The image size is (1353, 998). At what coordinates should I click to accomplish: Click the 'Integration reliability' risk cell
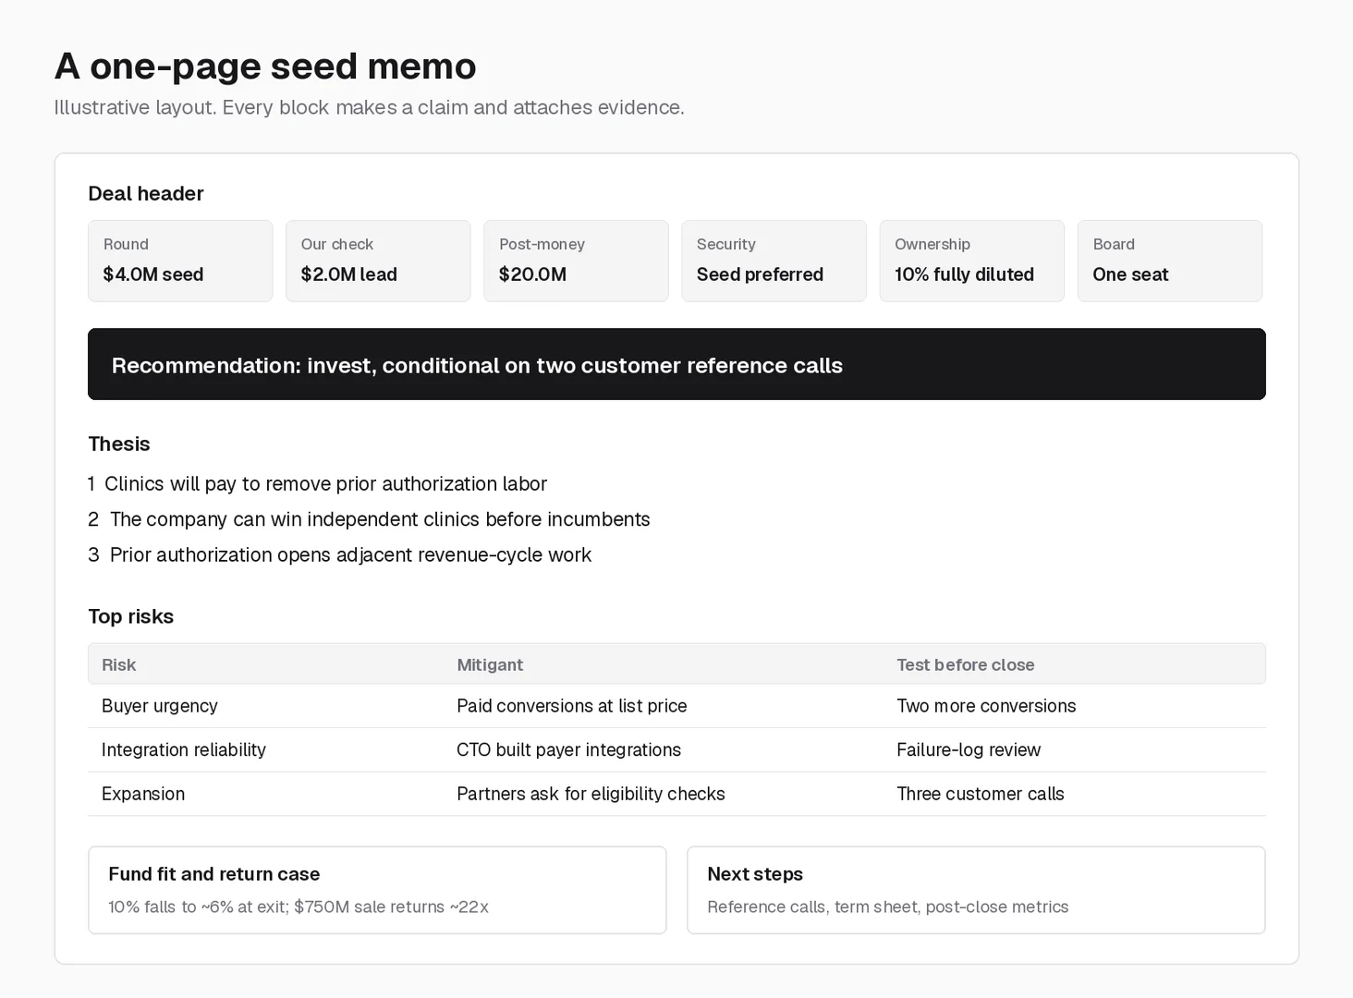[184, 749]
